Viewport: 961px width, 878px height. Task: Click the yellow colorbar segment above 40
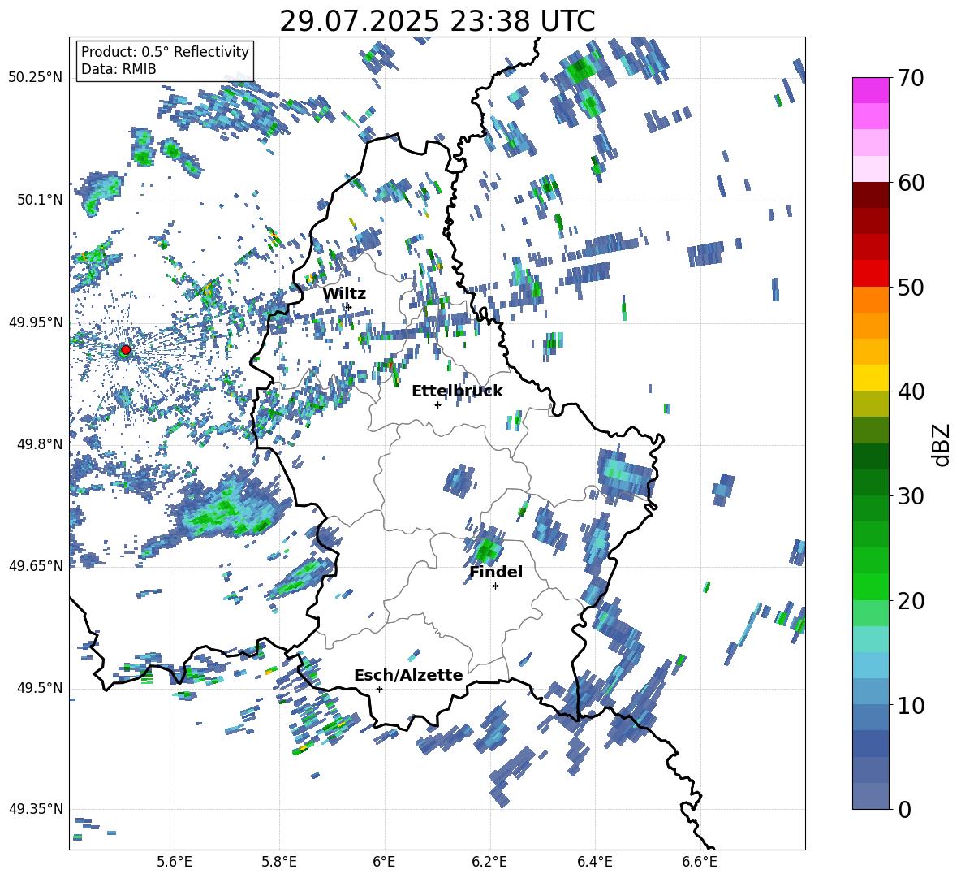870,378
